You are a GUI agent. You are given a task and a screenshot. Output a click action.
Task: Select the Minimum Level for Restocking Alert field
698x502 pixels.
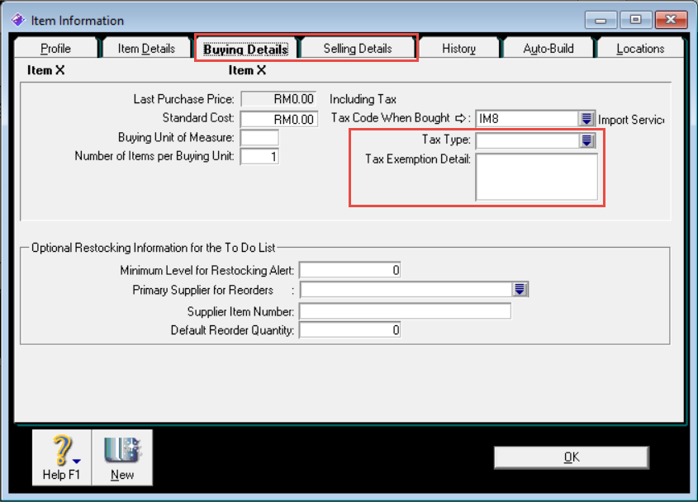click(x=350, y=270)
